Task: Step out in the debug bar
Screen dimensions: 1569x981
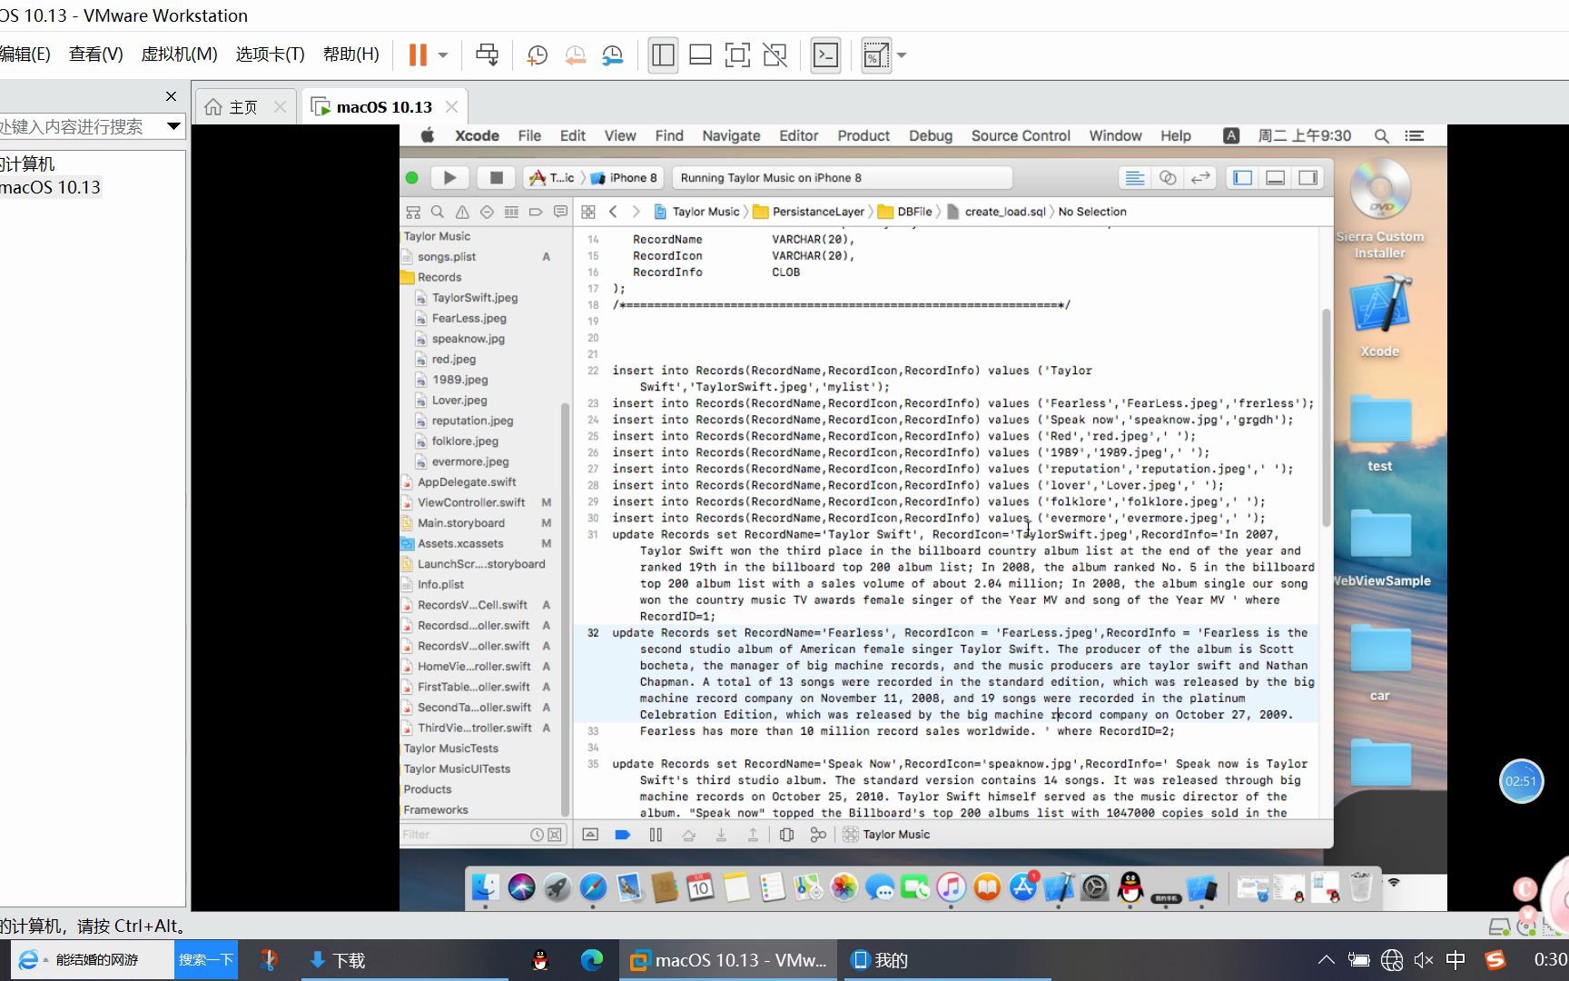Action: 753,835
